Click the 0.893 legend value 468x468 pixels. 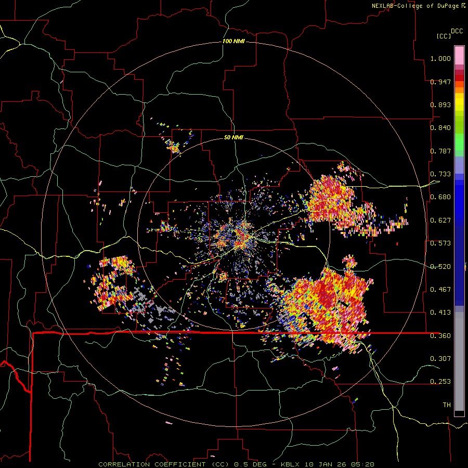pyautogui.click(x=440, y=105)
